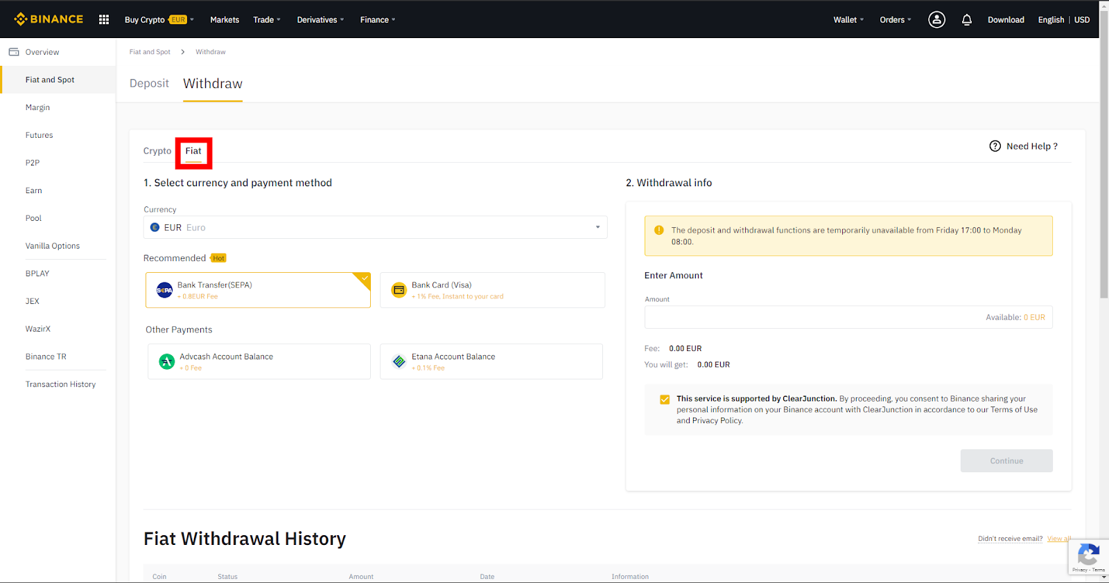This screenshot has height=583, width=1109.
Task: Switch to the Deposit tab
Action: pos(149,84)
